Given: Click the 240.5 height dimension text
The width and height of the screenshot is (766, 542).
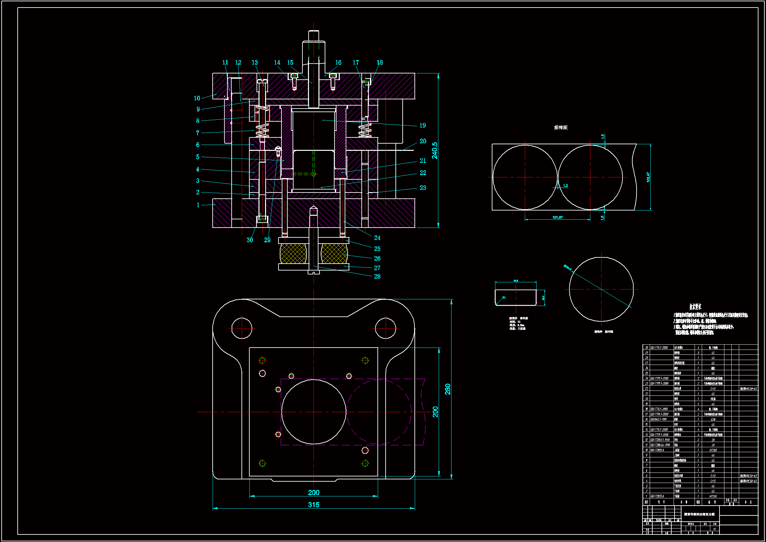Looking at the screenshot, I should (434, 150).
